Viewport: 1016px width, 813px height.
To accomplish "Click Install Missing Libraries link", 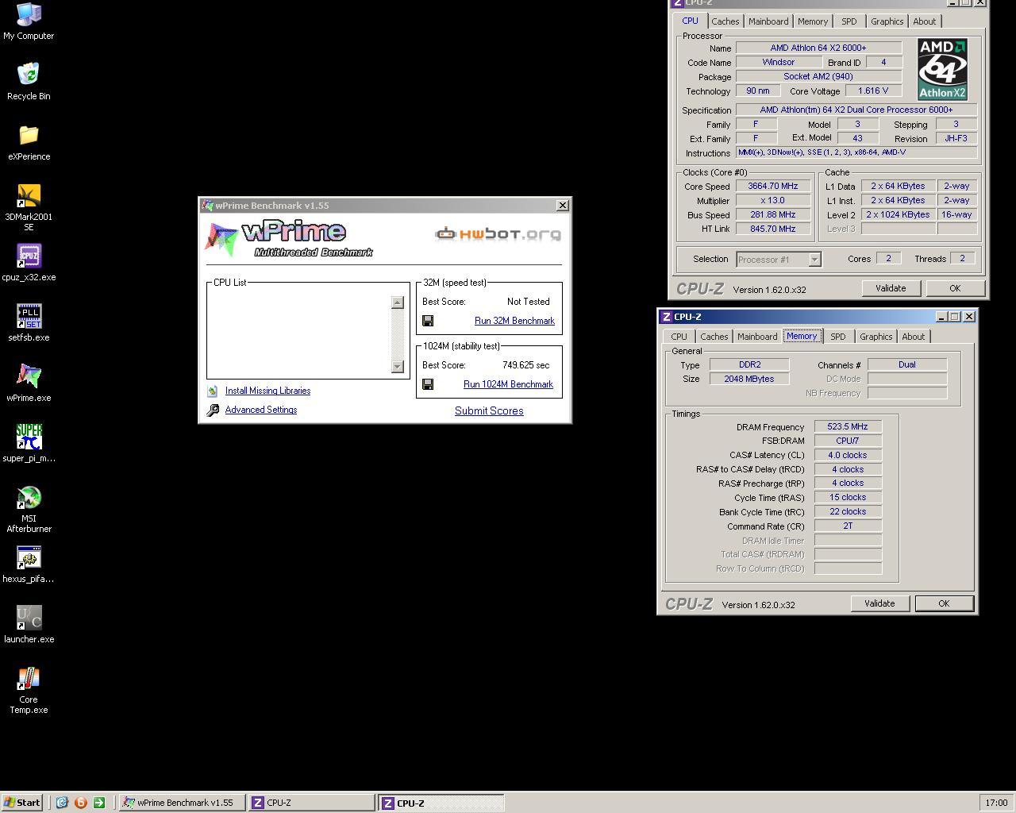I will point(267,391).
